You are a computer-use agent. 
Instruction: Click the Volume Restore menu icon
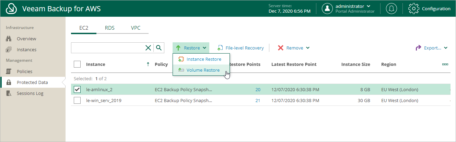pos(181,70)
